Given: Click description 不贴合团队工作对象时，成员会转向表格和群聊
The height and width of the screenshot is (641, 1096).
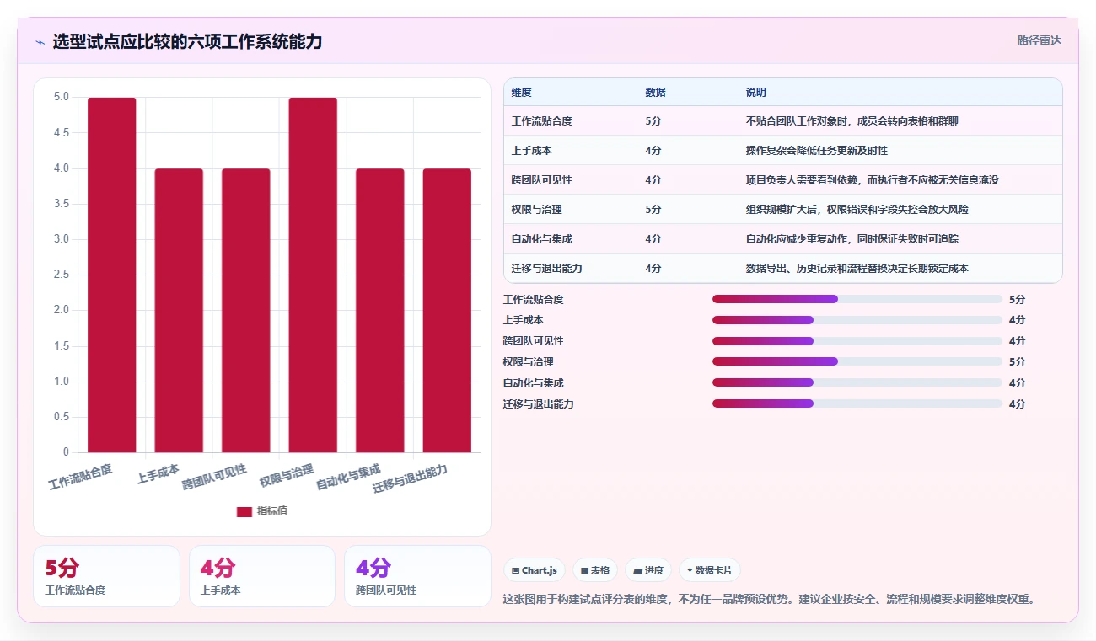Looking at the screenshot, I should pos(852,121).
